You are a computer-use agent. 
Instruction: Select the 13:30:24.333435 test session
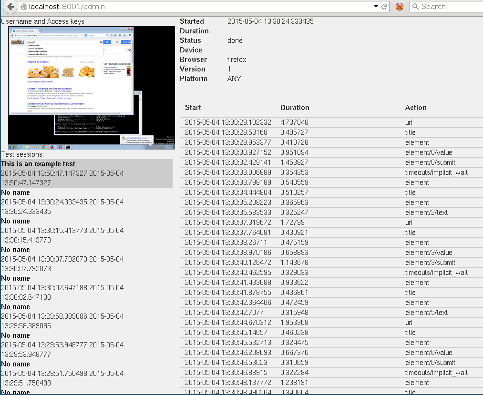62,202
